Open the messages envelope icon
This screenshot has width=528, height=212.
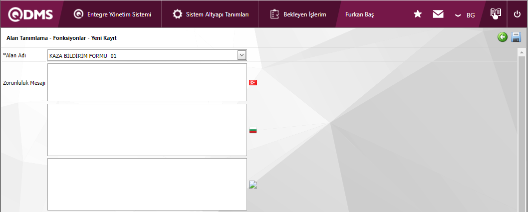438,14
